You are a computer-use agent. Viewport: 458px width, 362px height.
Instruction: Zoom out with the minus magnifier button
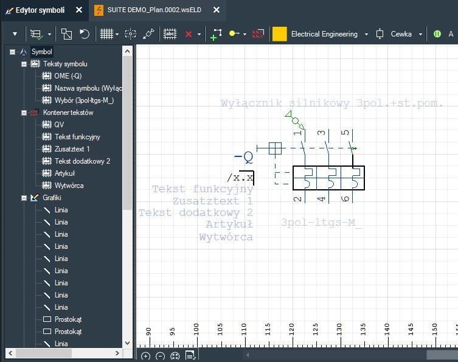click(x=160, y=356)
